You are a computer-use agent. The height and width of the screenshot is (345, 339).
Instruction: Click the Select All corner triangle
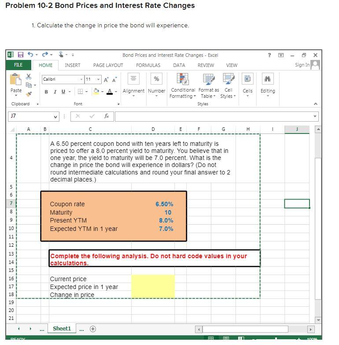pos(12,130)
